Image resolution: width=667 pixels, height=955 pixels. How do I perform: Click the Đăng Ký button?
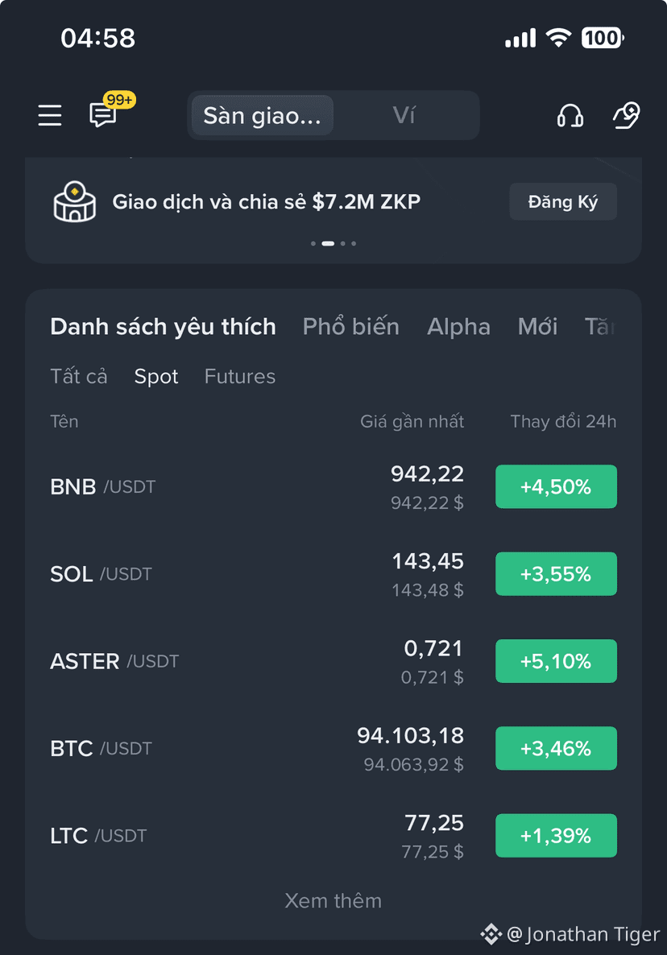563,201
